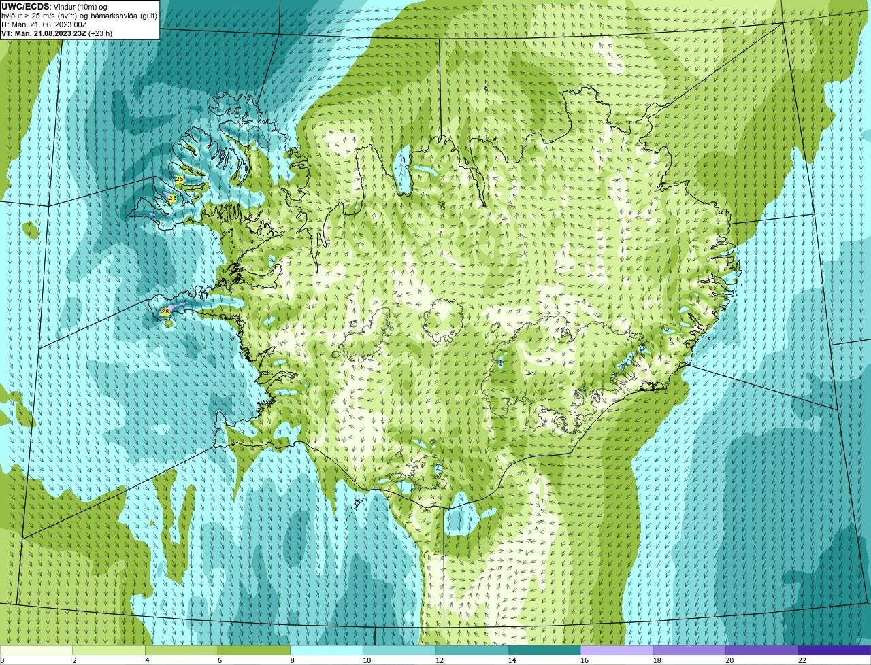Click the legend scale value 22
The height and width of the screenshot is (665, 871).
click(802, 660)
